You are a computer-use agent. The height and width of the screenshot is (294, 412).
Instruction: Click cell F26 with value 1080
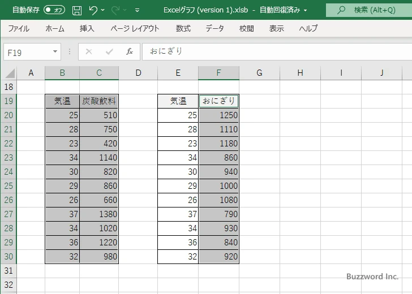pyautogui.click(x=218, y=200)
